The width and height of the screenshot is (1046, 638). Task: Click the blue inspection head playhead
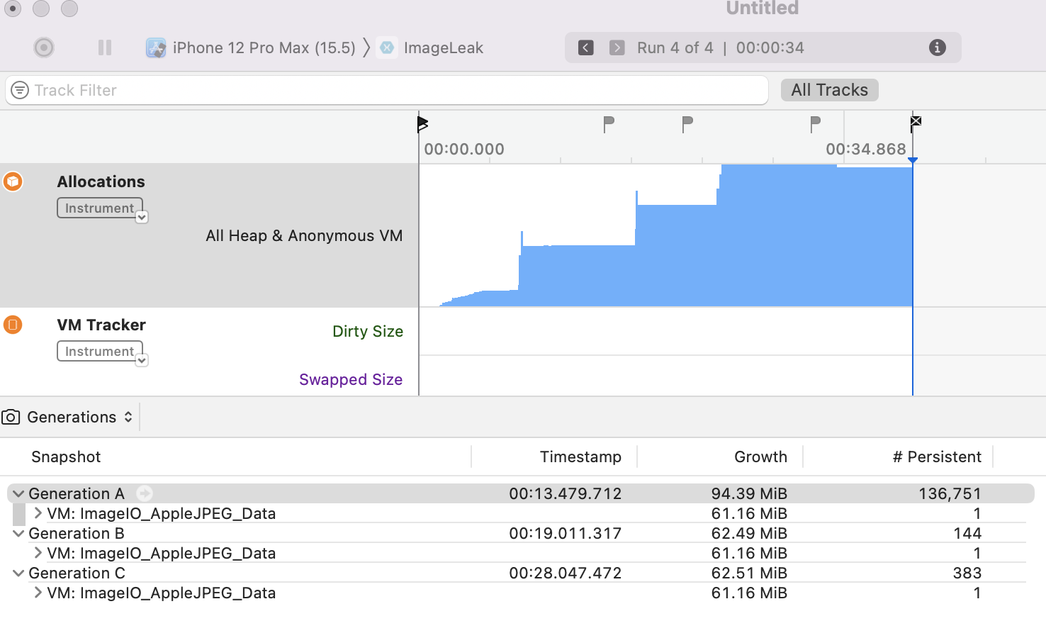[913, 160]
